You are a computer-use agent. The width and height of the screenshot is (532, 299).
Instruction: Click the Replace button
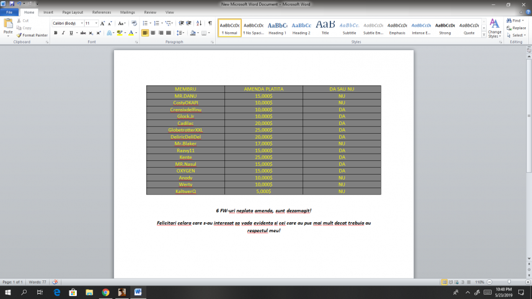[518, 28]
